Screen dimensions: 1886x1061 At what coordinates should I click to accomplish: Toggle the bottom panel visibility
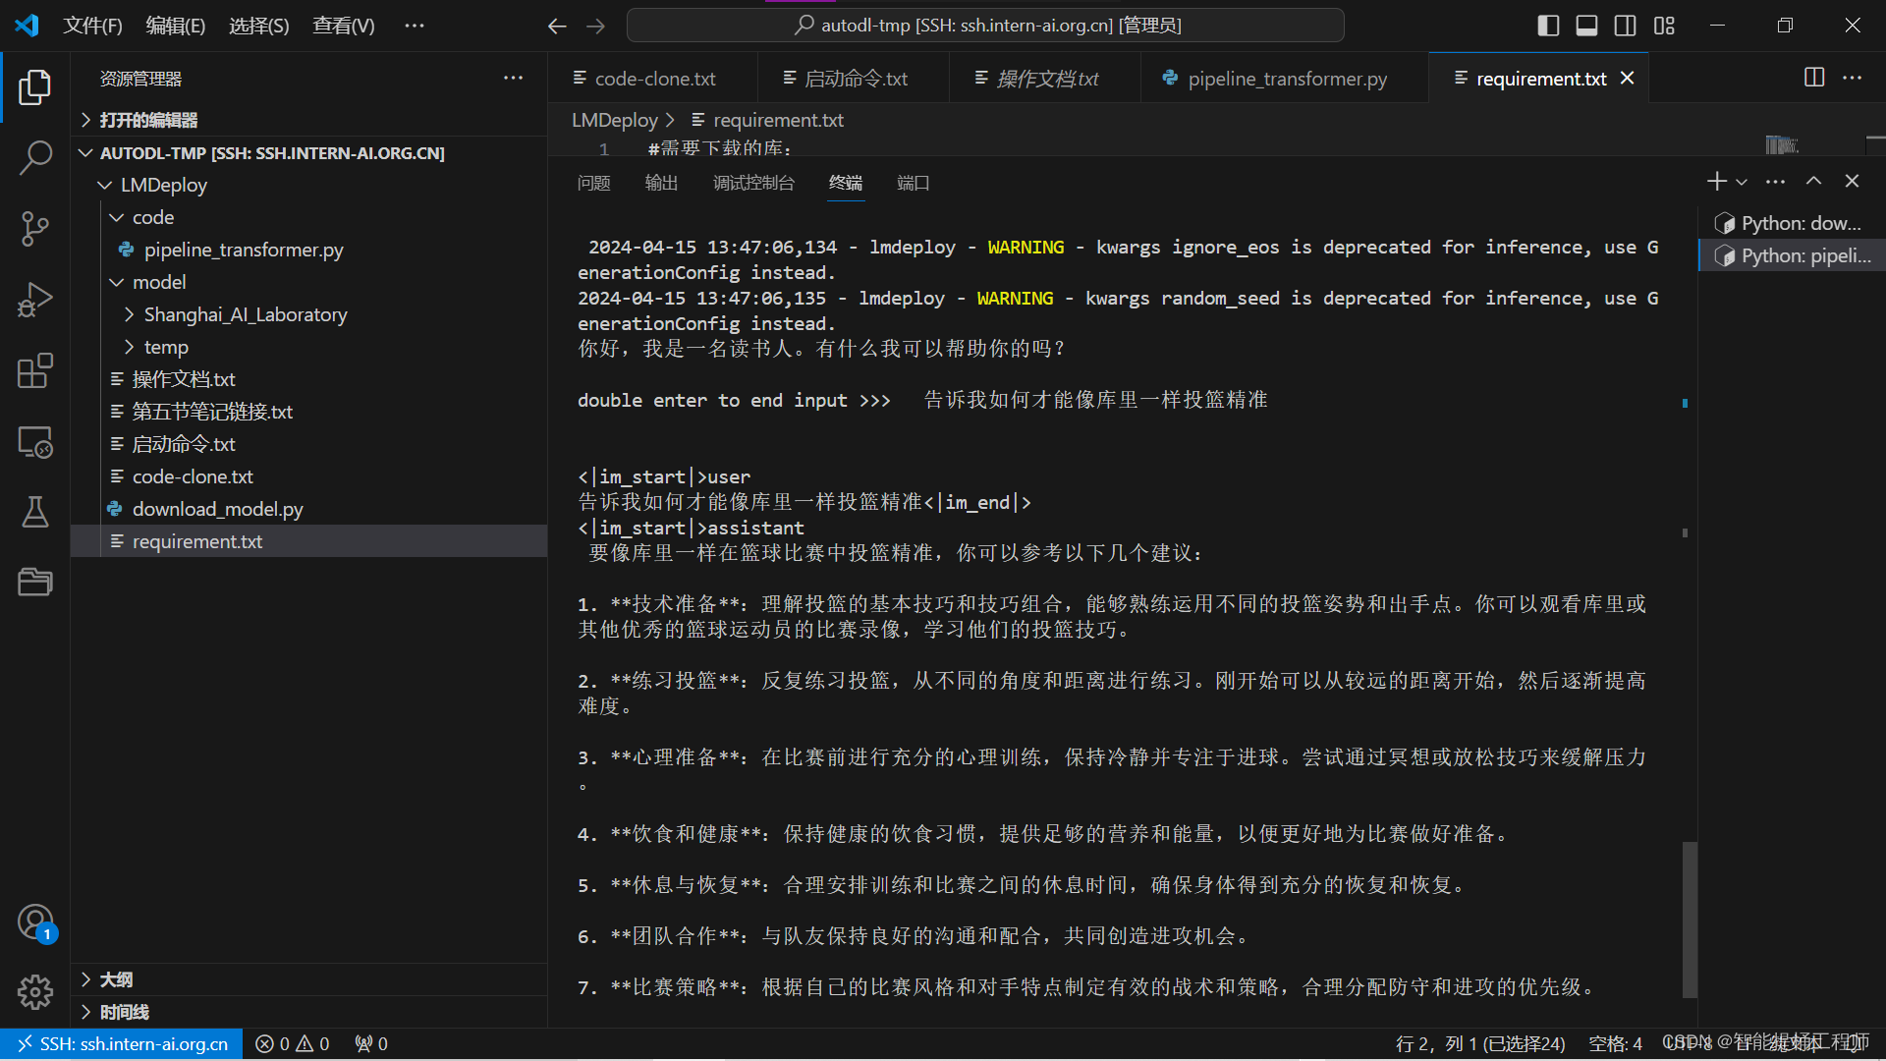pyautogui.click(x=1585, y=26)
